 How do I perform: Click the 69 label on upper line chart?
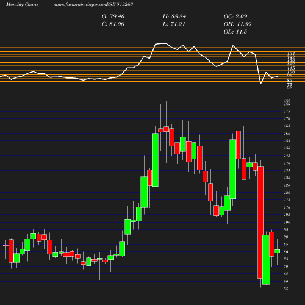click(x=290, y=87)
